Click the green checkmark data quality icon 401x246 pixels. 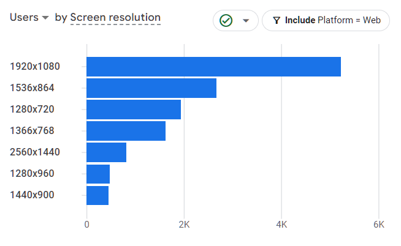pos(226,21)
